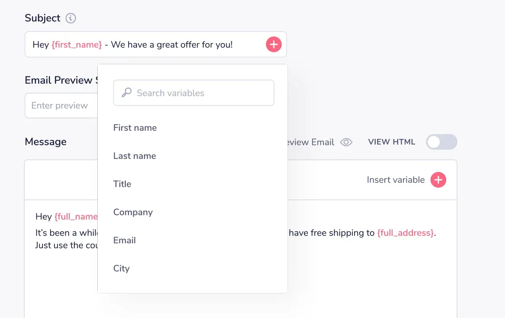Select the Last name variable
The image size is (505, 318).
[134, 156]
